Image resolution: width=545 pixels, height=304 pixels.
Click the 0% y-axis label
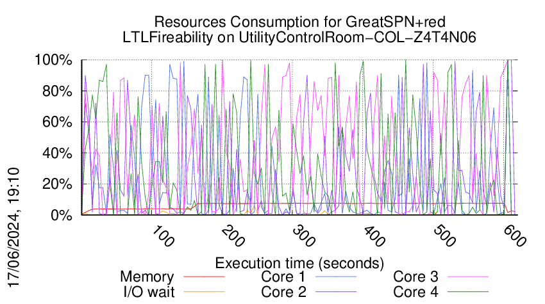pos(62,215)
